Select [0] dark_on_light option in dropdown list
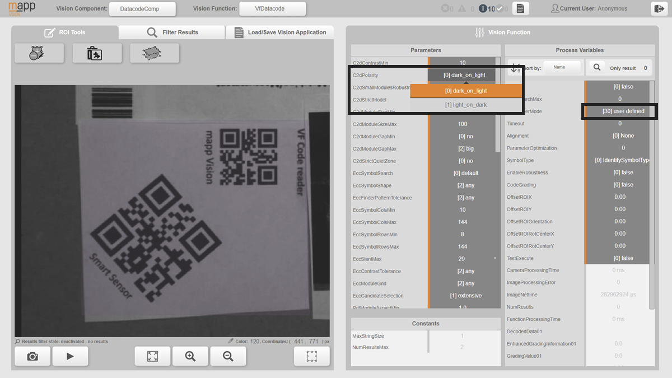 pyautogui.click(x=466, y=91)
